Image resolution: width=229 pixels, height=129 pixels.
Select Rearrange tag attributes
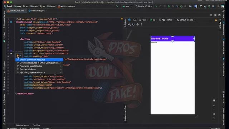coord(39,66)
